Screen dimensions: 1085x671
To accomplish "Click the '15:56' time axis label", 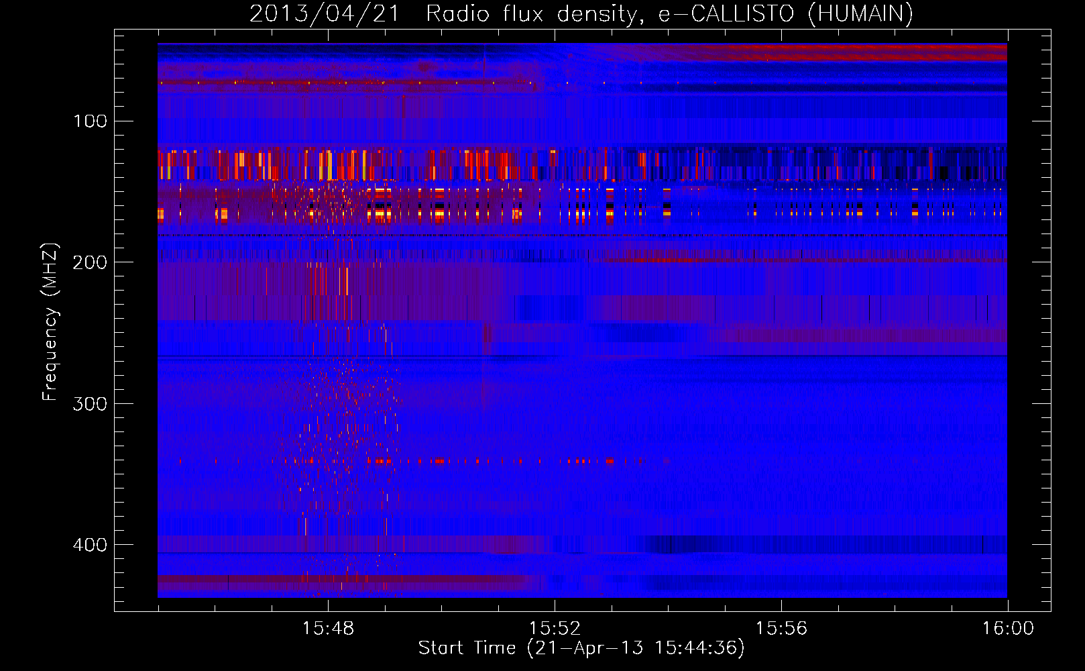I will pyautogui.click(x=781, y=629).
